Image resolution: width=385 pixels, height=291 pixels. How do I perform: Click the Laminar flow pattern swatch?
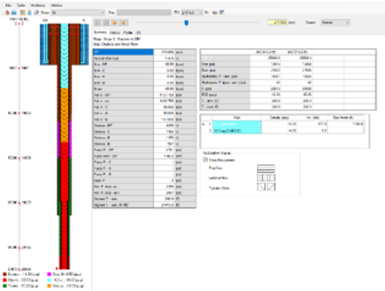266,178
